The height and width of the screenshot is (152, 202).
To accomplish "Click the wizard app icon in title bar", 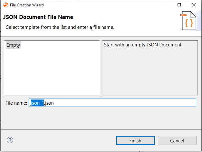I will (x=6, y=5).
